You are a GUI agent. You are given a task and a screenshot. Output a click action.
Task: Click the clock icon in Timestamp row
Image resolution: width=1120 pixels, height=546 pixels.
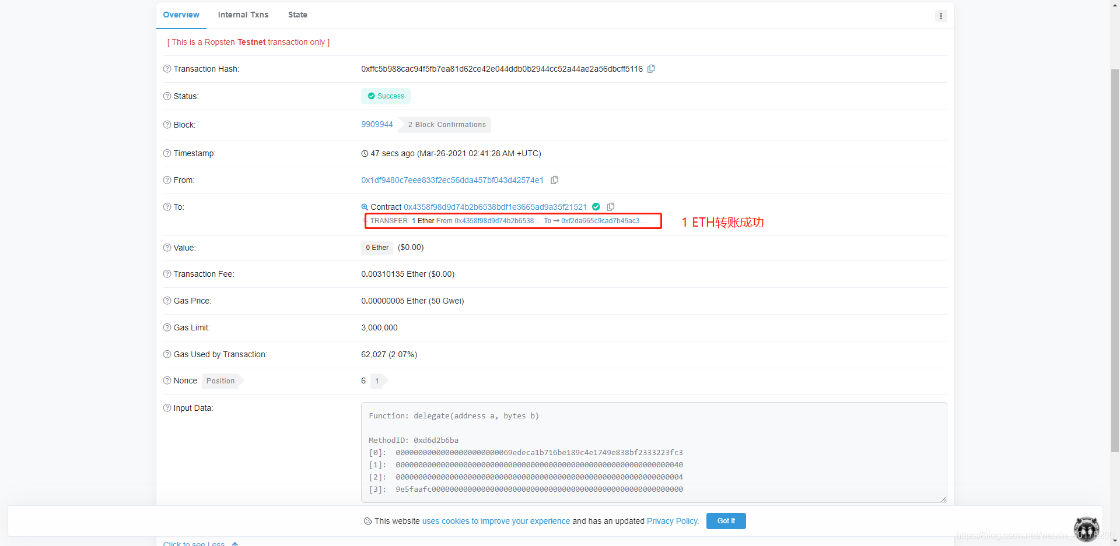pyautogui.click(x=365, y=154)
